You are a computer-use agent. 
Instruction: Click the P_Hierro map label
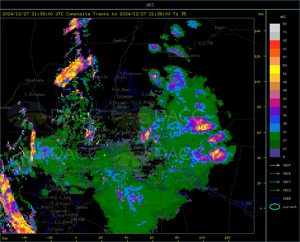116,118
